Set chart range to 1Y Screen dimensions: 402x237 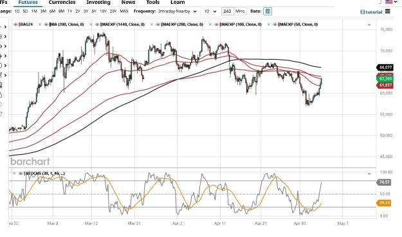click(69, 12)
